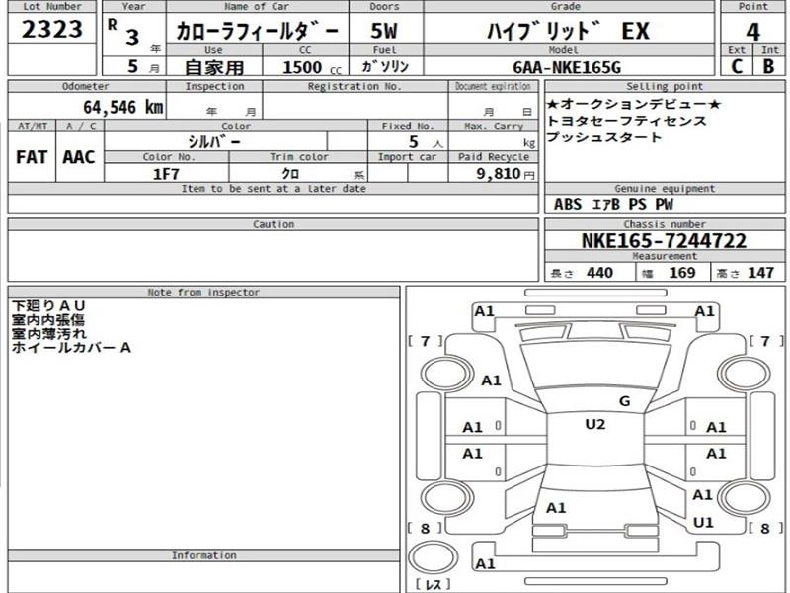The height and width of the screenshot is (593, 790).
Task: Select inspector note 室内薄汚れ
Action: tap(49, 333)
